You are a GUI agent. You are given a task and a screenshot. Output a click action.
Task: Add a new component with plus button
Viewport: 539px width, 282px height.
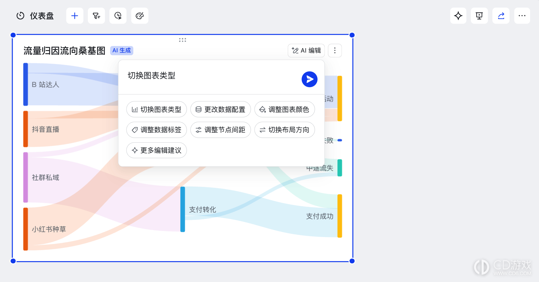point(75,16)
